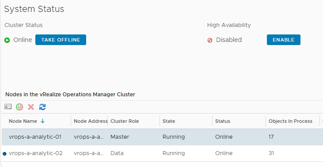Click the Node Name sort arrow
This screenshot has height=167, width=323.
tap(43, 121)
